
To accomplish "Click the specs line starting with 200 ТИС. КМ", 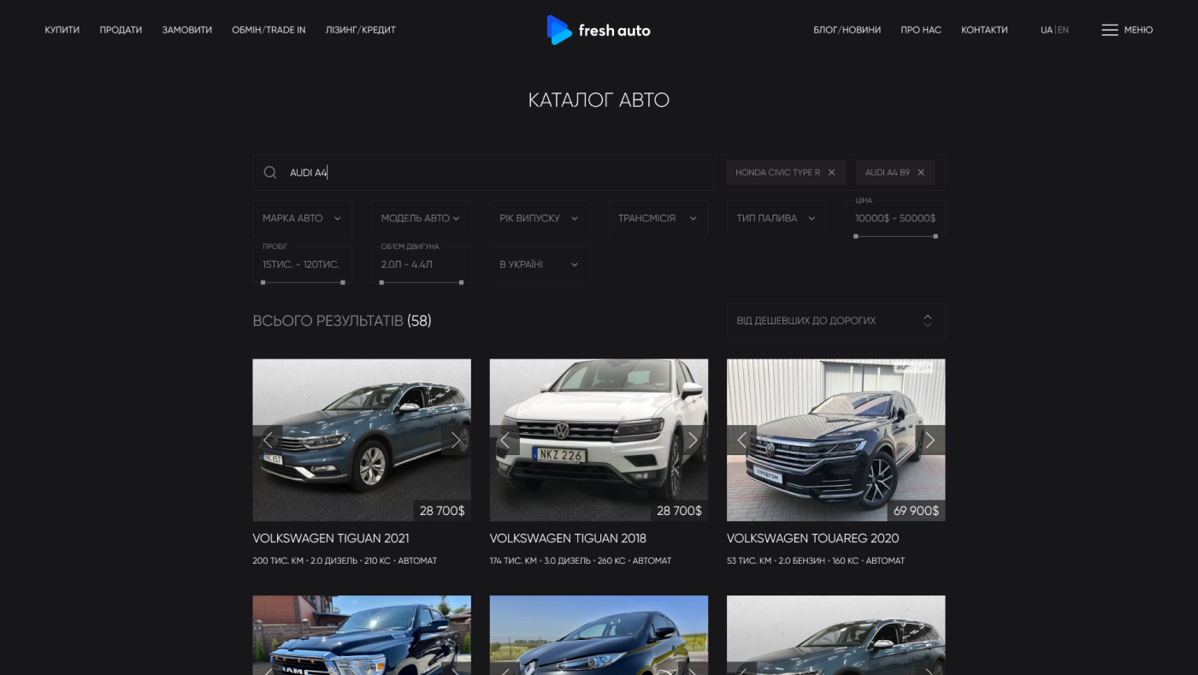I will [x=345, y=561].
